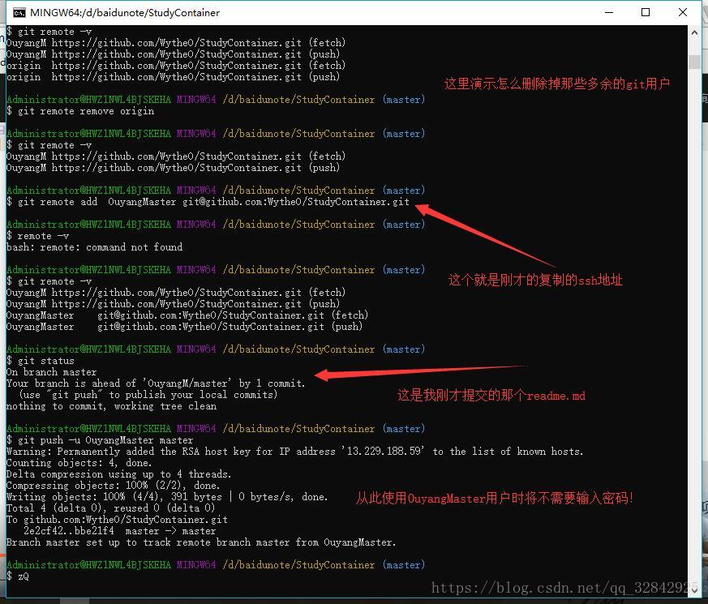
Task: Click 'git push -u OuyangMaster master' command
Action: [x=100, y=440]
